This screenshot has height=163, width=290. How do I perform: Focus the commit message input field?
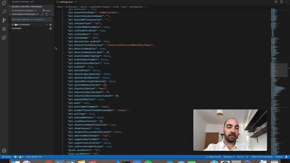coord(32,19)
